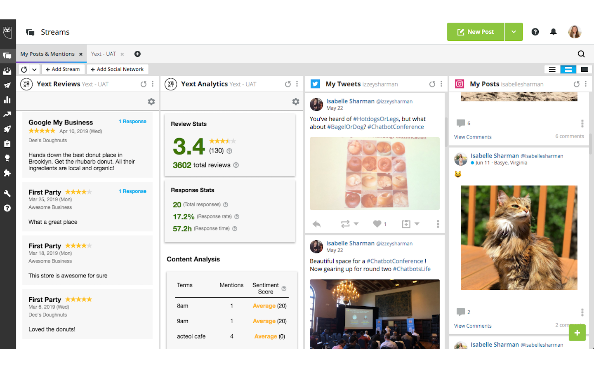The height and width of the screenshot is (371, 594).
Task: Open Streams in the left sidebar
Action: 7,56
